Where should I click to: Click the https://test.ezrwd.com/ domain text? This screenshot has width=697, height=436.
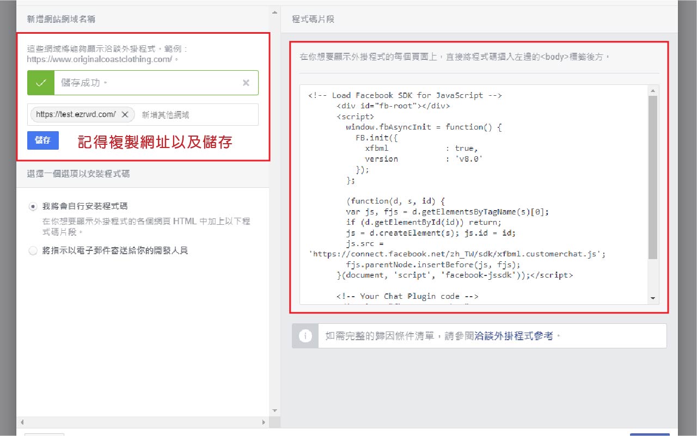(x=76, y=114)
